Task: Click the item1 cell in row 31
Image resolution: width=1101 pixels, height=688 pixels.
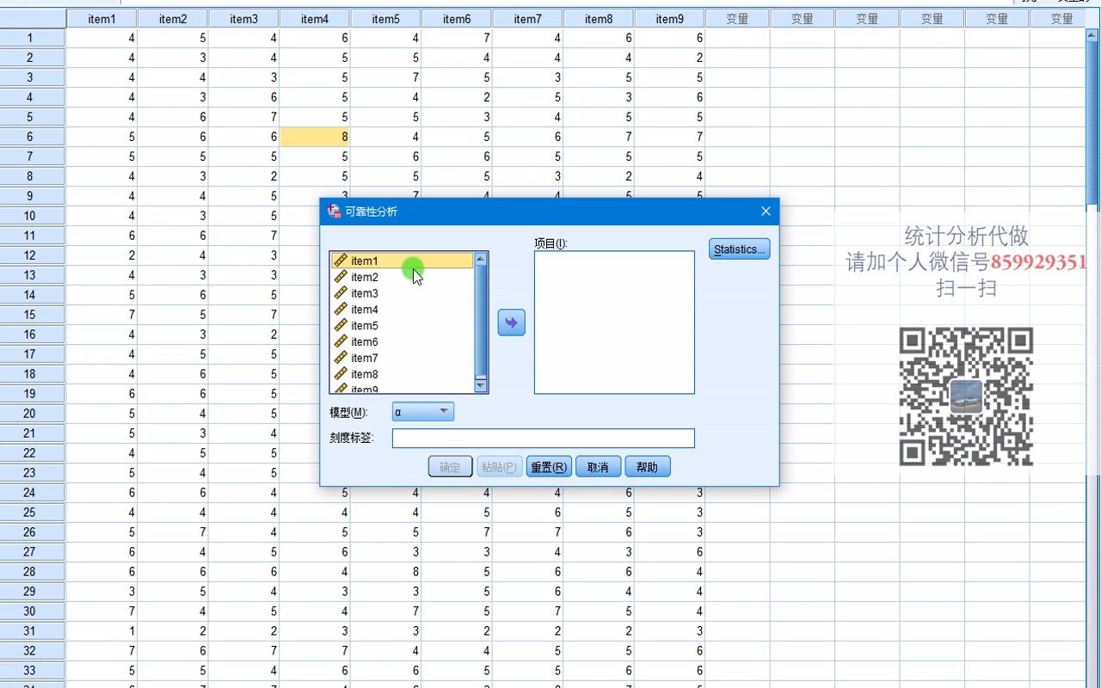Action: [x=101, y=631]
